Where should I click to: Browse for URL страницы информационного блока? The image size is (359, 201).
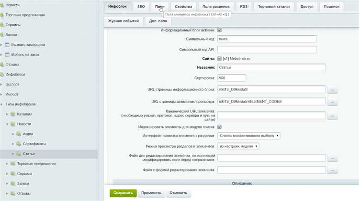333,90
